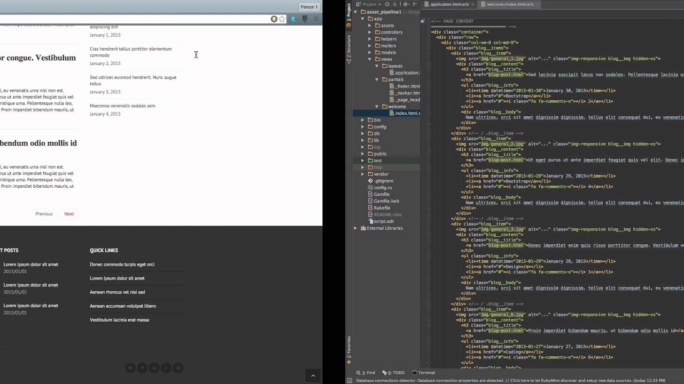Viewport: 684px width, 384px height.
Task: Click the last footer social icon
Action: (178, 368)
